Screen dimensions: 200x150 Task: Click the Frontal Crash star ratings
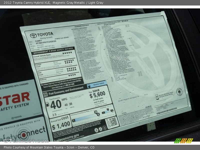pos(69,61)
